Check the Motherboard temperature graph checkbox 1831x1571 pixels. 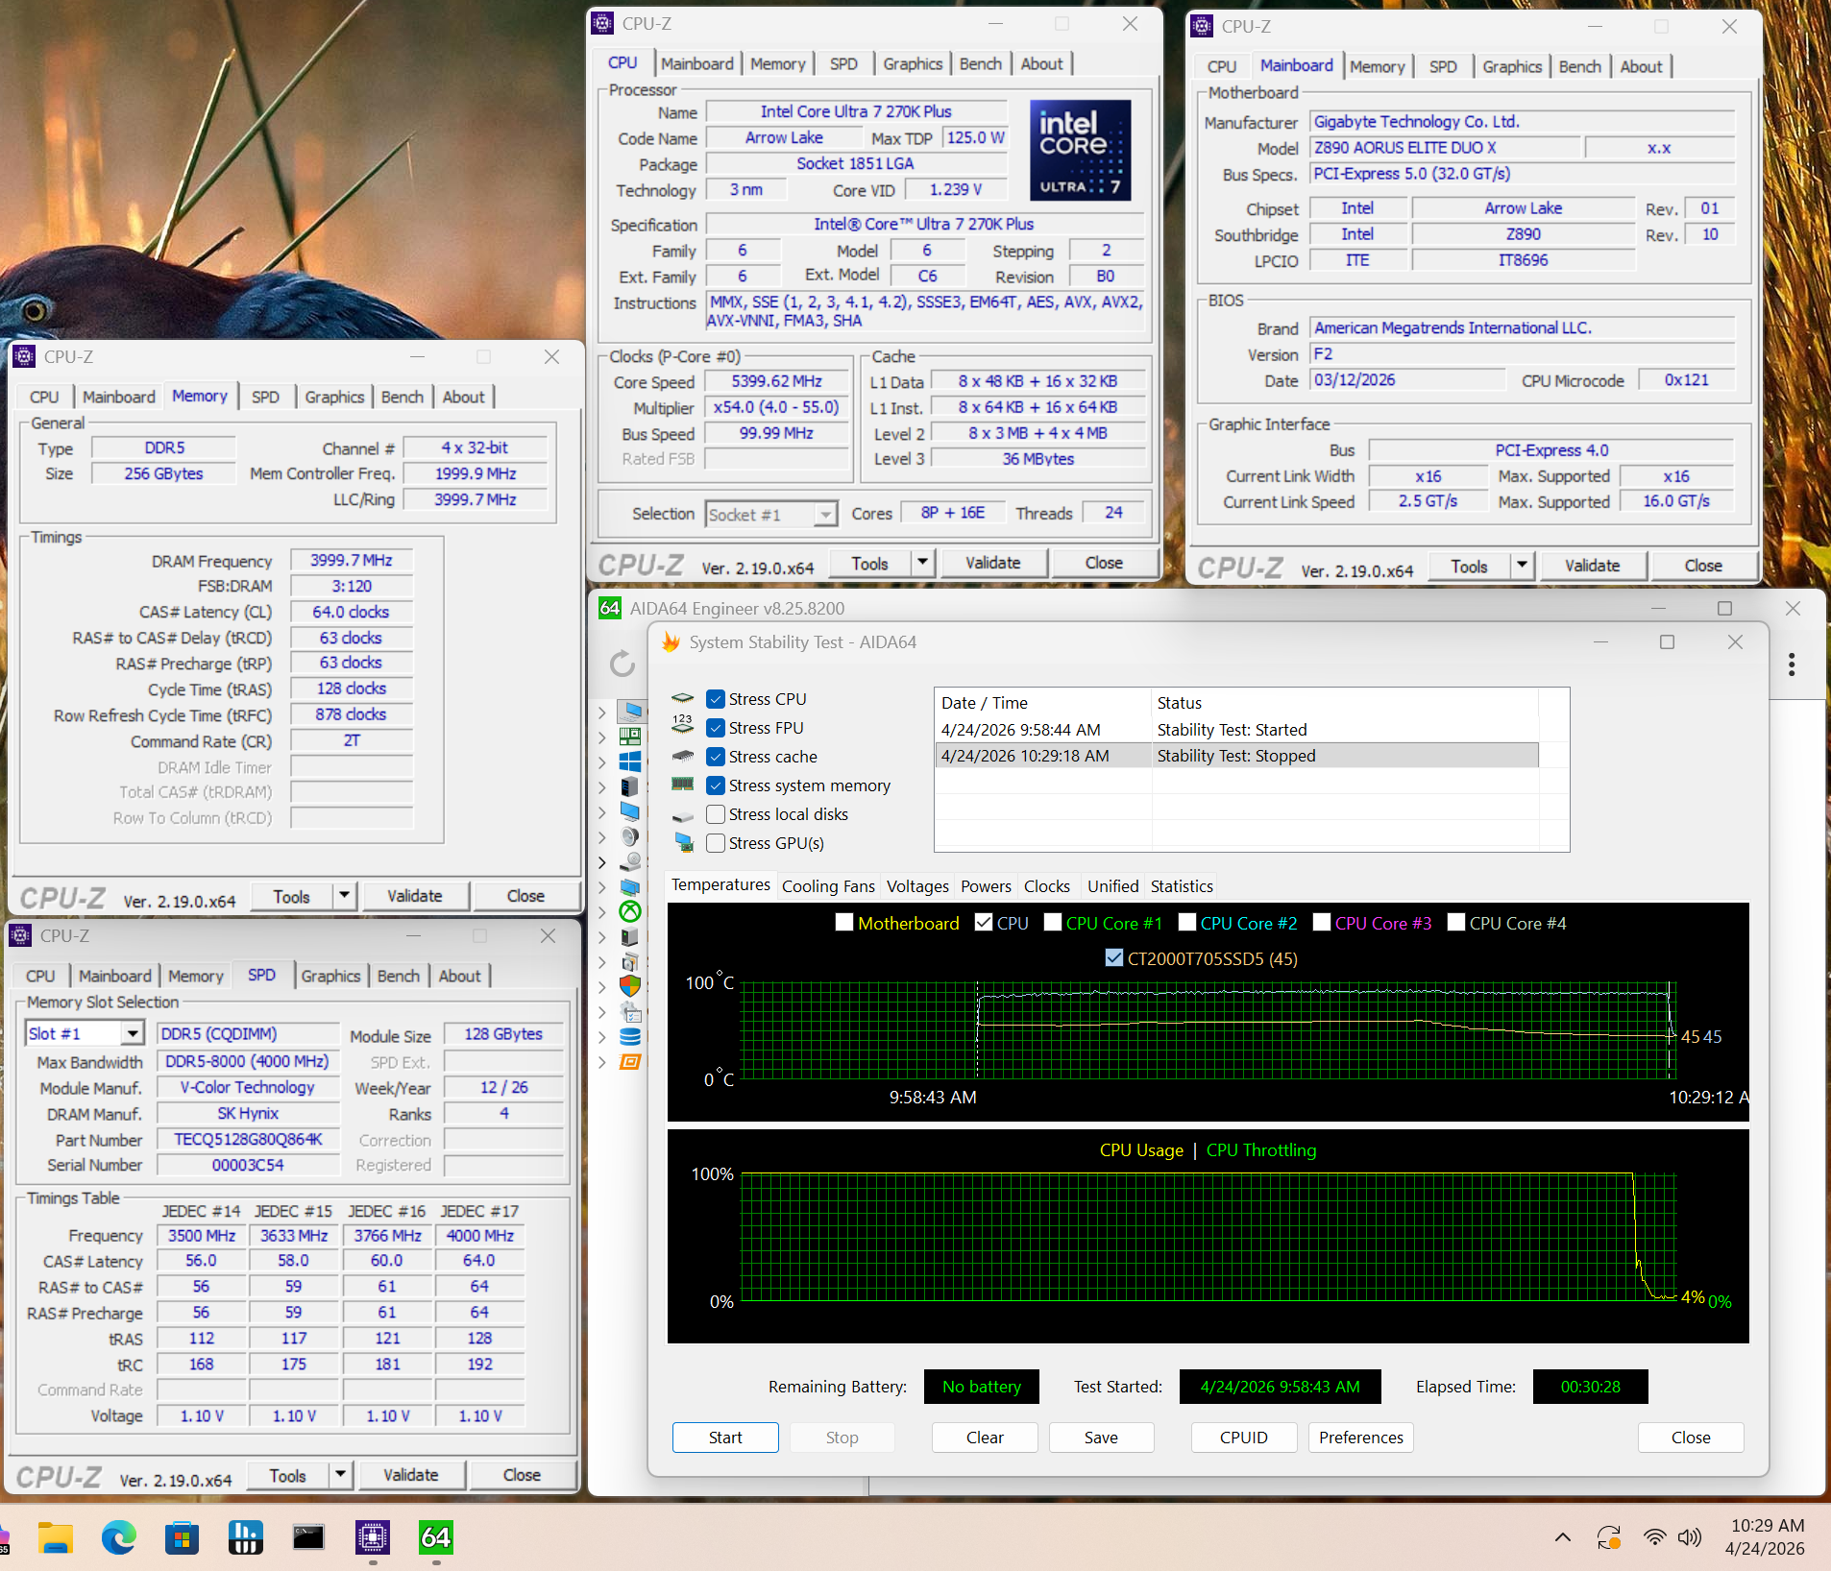tap(844, 922)
